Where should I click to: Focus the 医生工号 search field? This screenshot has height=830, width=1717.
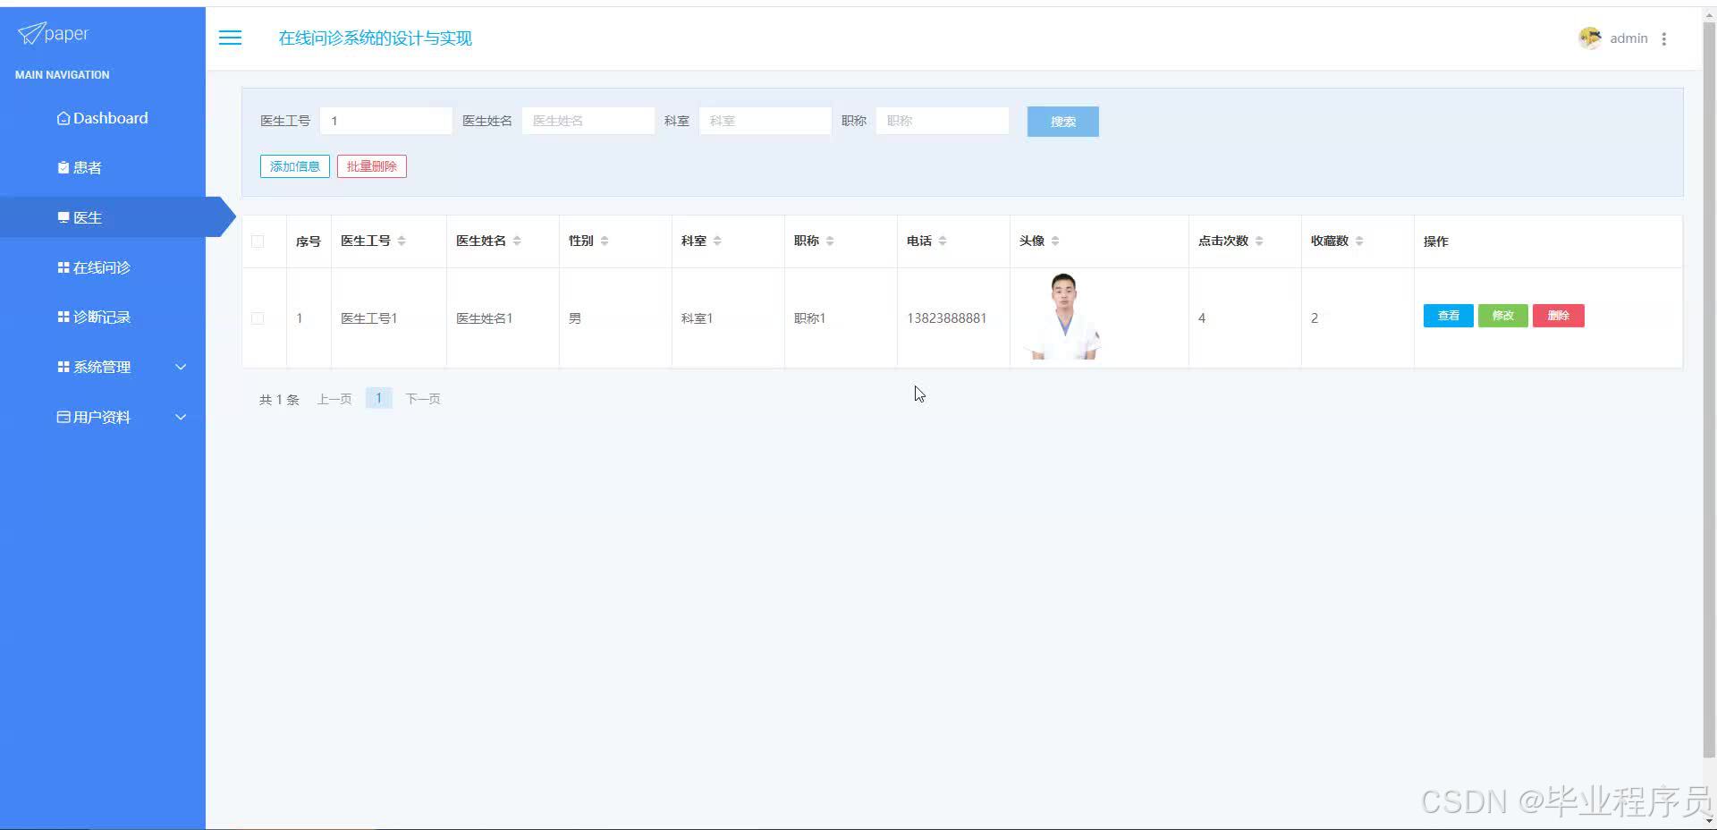coord(386,121)
